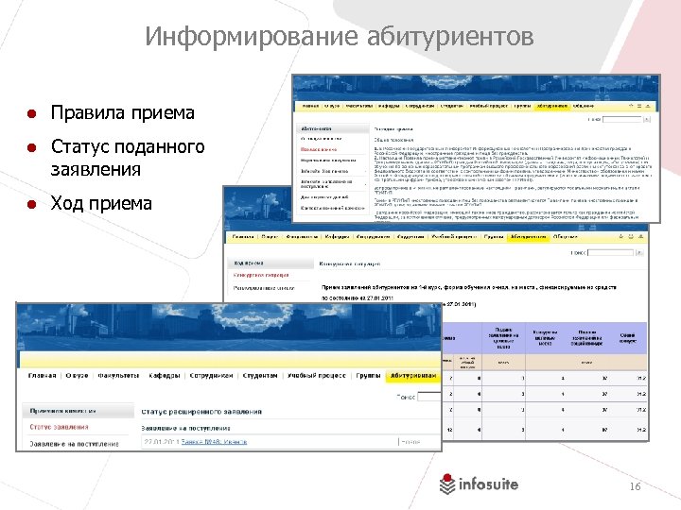Click the search field in the front window
The width and height of the screenshot is (681, 510).
429,397
